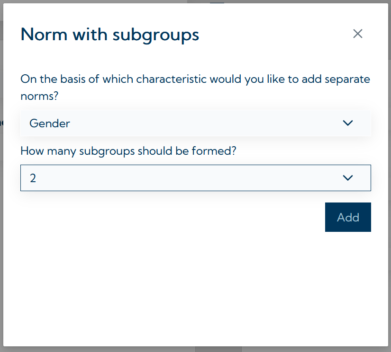
Task: Expand the Gender dropdown chevron arrow
Action: pyautogui.click(x=348, y=123)
